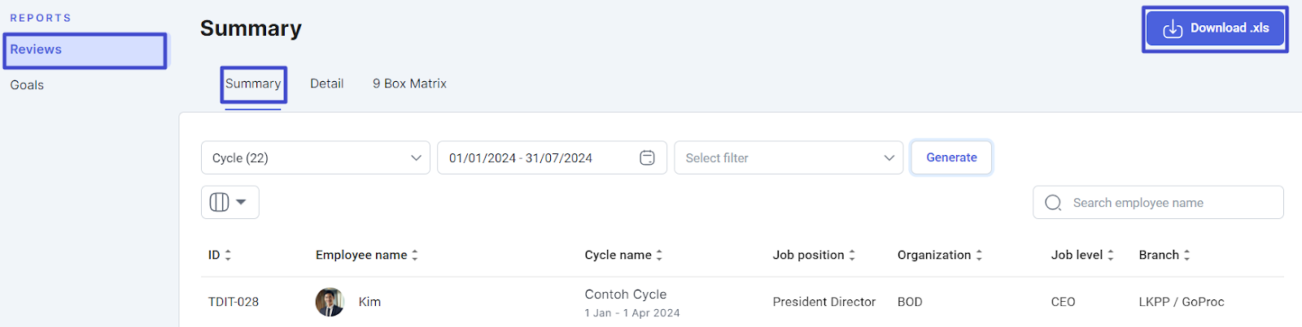Open the column visibility selector icon
The image size is (1302, 327).
219,202
